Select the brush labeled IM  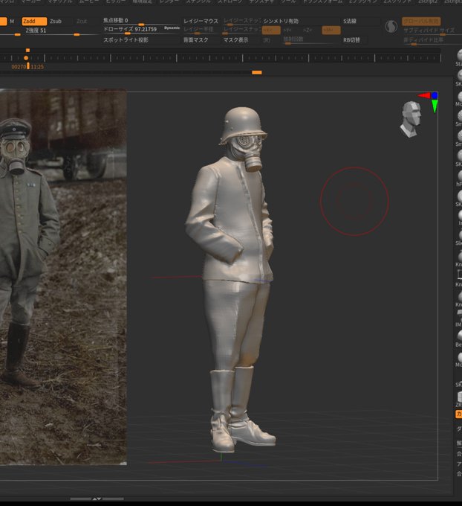[x=459, y=318]
